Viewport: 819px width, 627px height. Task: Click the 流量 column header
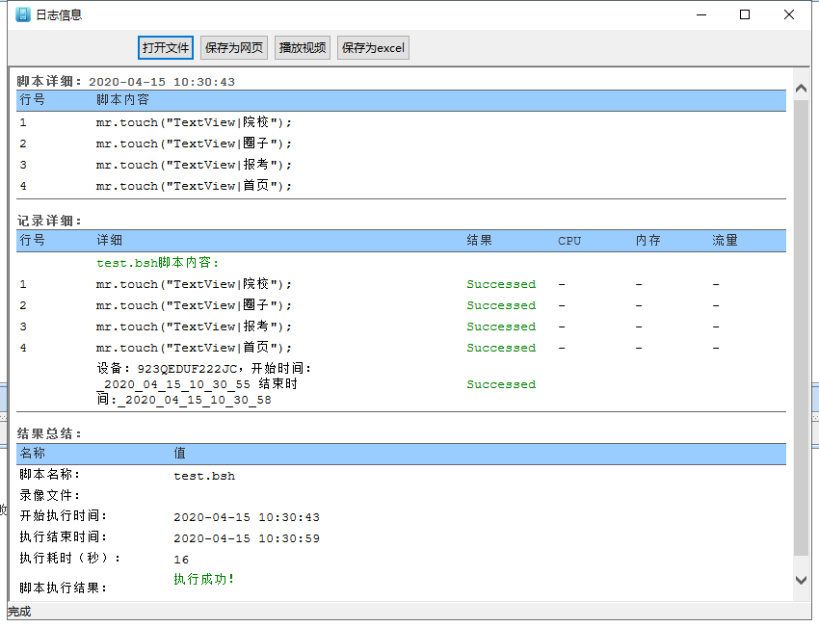[x=725, y=241]
